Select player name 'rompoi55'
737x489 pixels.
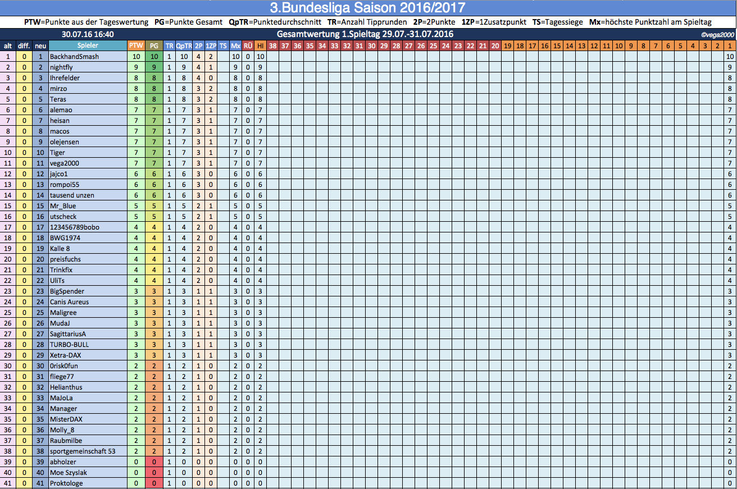(x=64, y=185)
